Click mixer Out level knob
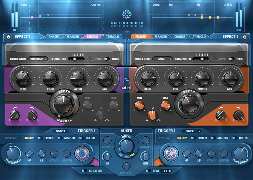The height and width of the screenshot is (180, 253). [146, 156]
